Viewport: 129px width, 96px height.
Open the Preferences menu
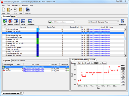point(16,5)
